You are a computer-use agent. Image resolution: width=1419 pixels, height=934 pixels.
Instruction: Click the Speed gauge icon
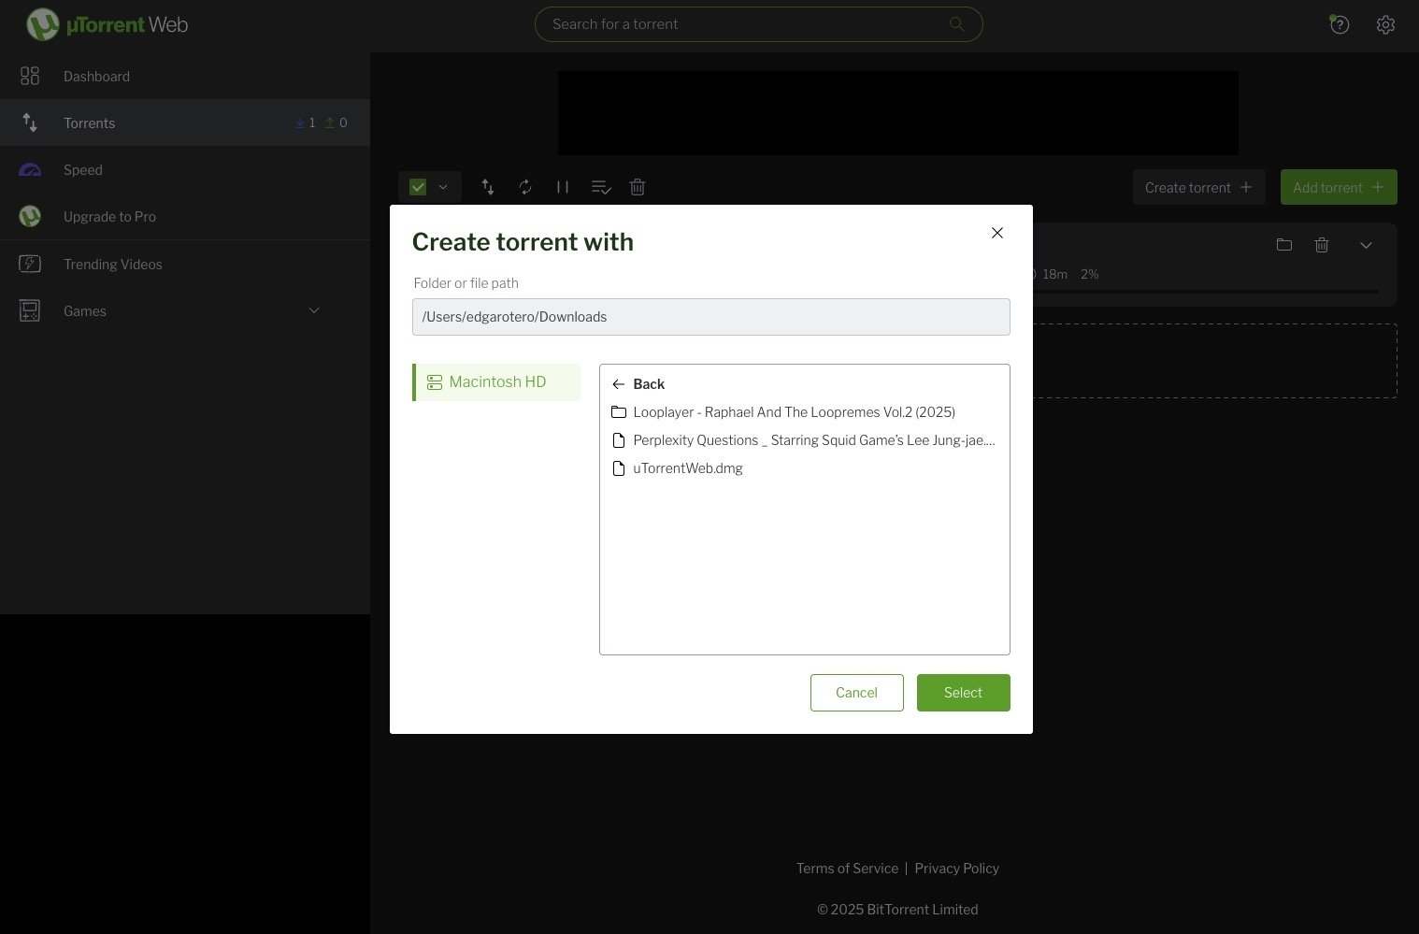(x=30, y=169)
